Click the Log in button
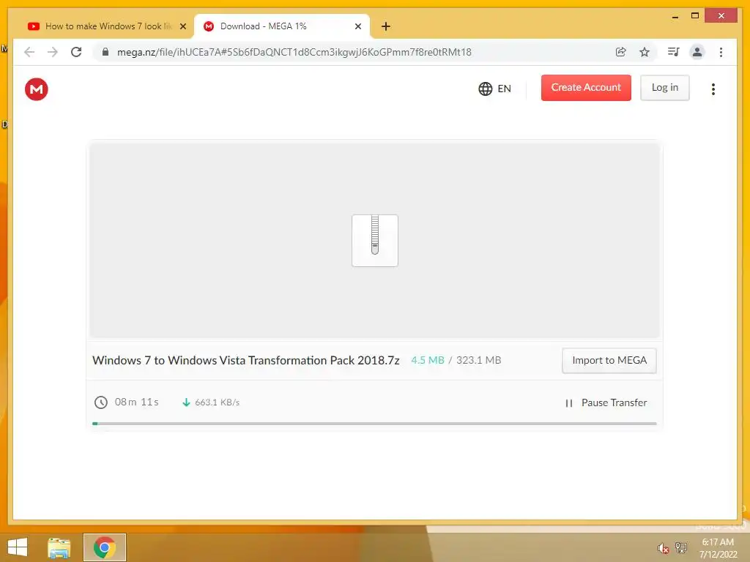This screenshot has height=562, width=750. click(x=665, y=88)
